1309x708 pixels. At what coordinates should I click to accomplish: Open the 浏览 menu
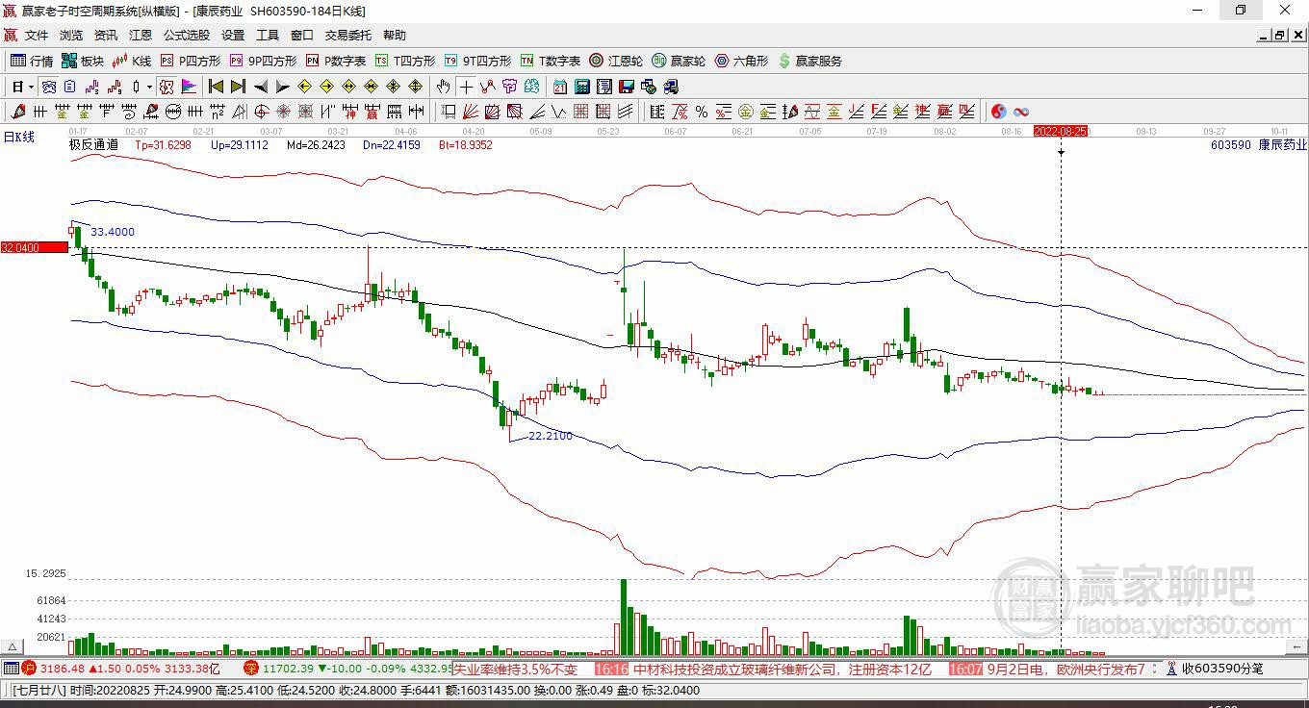71,35
